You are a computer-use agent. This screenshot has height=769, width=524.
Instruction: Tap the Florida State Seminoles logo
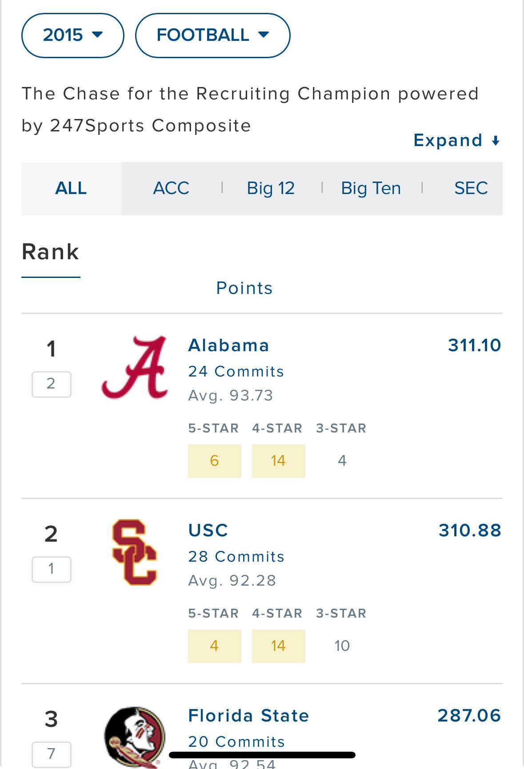point(135,737)
